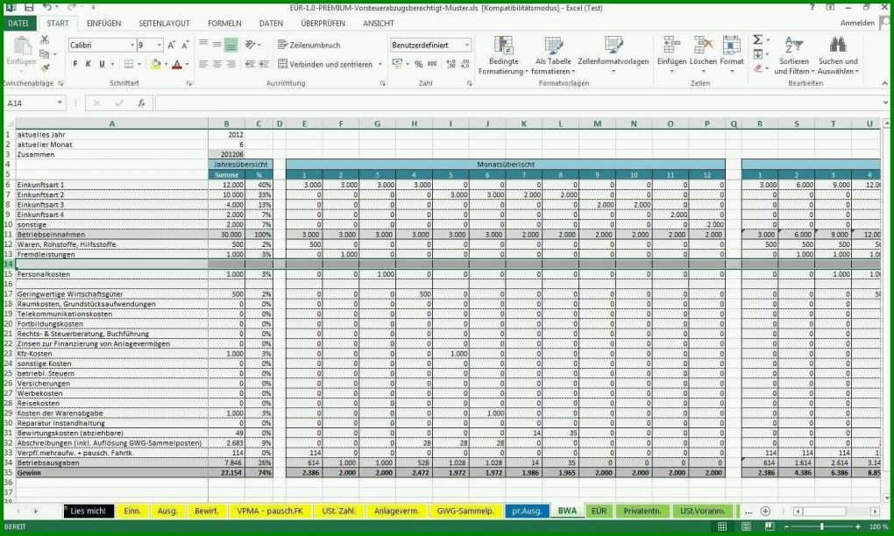The width and height of the screenshot is (894, 536).
Task: Align text left in cell
Action: (203, 64)
